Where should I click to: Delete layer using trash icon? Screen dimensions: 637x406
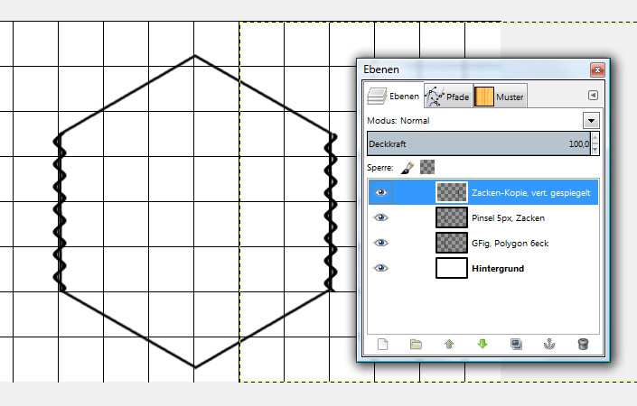[x=583, y=344]
